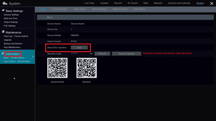Click the Video Format value NTSC
This screenshot has height=121, width=216.
pyautogui.click(x=74, y=41)
